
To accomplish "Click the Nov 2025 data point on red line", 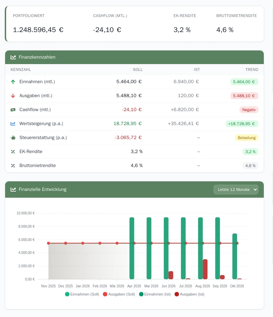I will [48, 243].
